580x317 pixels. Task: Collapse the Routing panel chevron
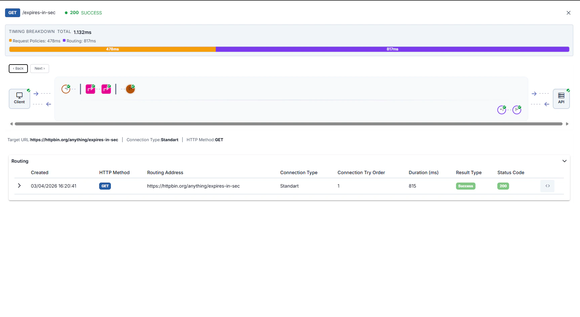(x=565, y=161)
